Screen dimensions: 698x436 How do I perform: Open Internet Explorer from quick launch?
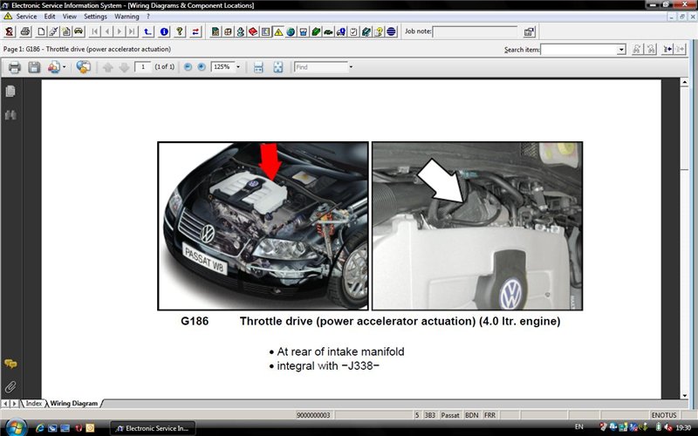(x=39, y=428)
